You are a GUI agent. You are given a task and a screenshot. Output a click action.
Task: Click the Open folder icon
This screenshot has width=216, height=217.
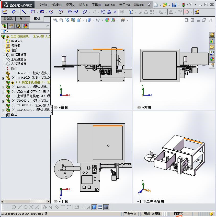click(x=165, y=5)
